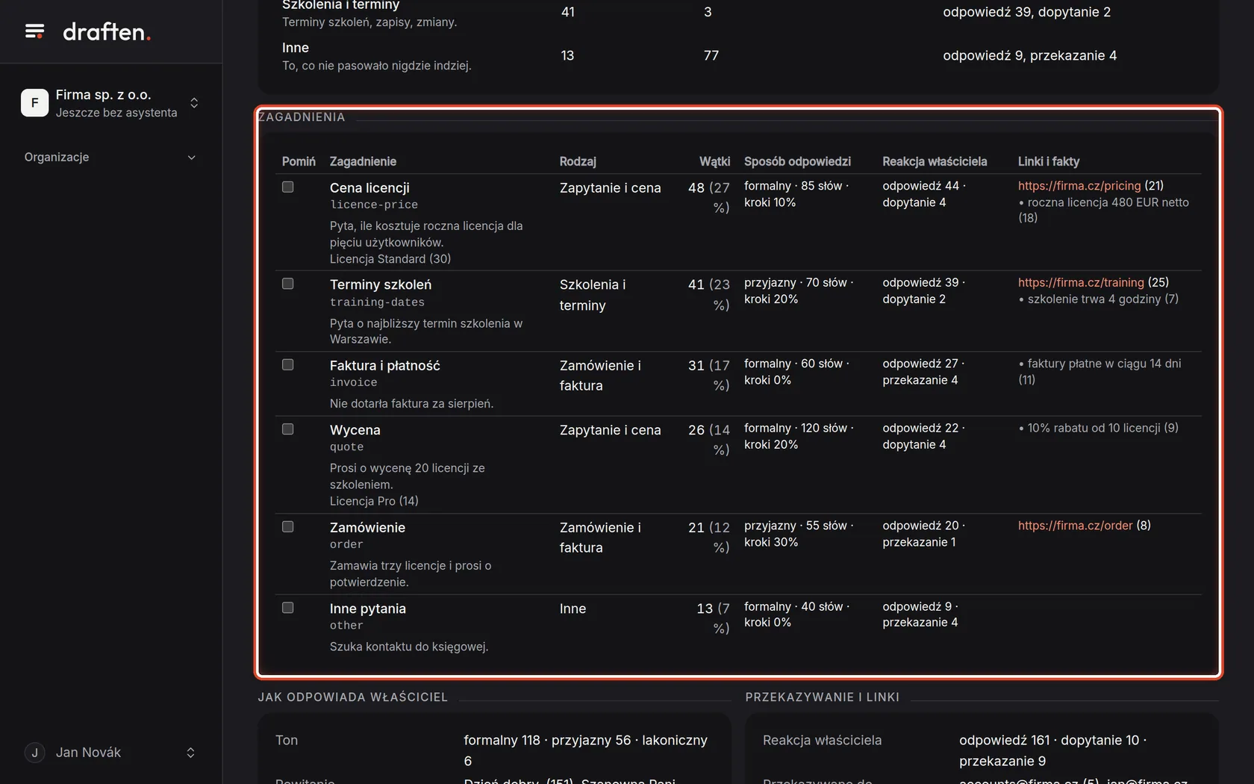Open the Jan Novák account menu arrows
Viewport: 1254px width, 784px height.
coord(190,753)
